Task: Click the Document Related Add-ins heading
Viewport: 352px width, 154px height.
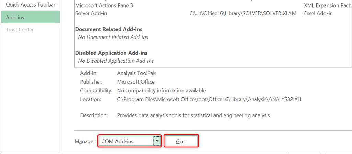Action: pyautogui.click(x=109, y=29)
